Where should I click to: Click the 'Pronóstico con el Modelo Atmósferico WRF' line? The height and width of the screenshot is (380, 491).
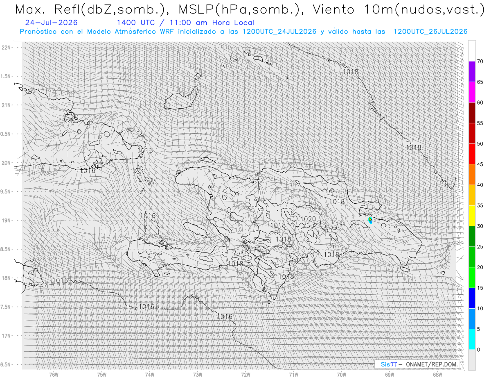pos(243,32)
